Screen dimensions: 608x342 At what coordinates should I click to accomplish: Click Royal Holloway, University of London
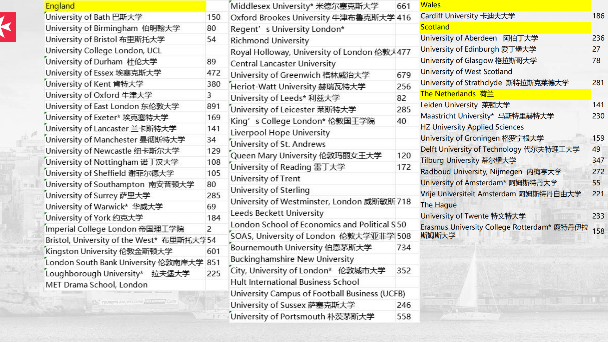[x=313, y=52]
